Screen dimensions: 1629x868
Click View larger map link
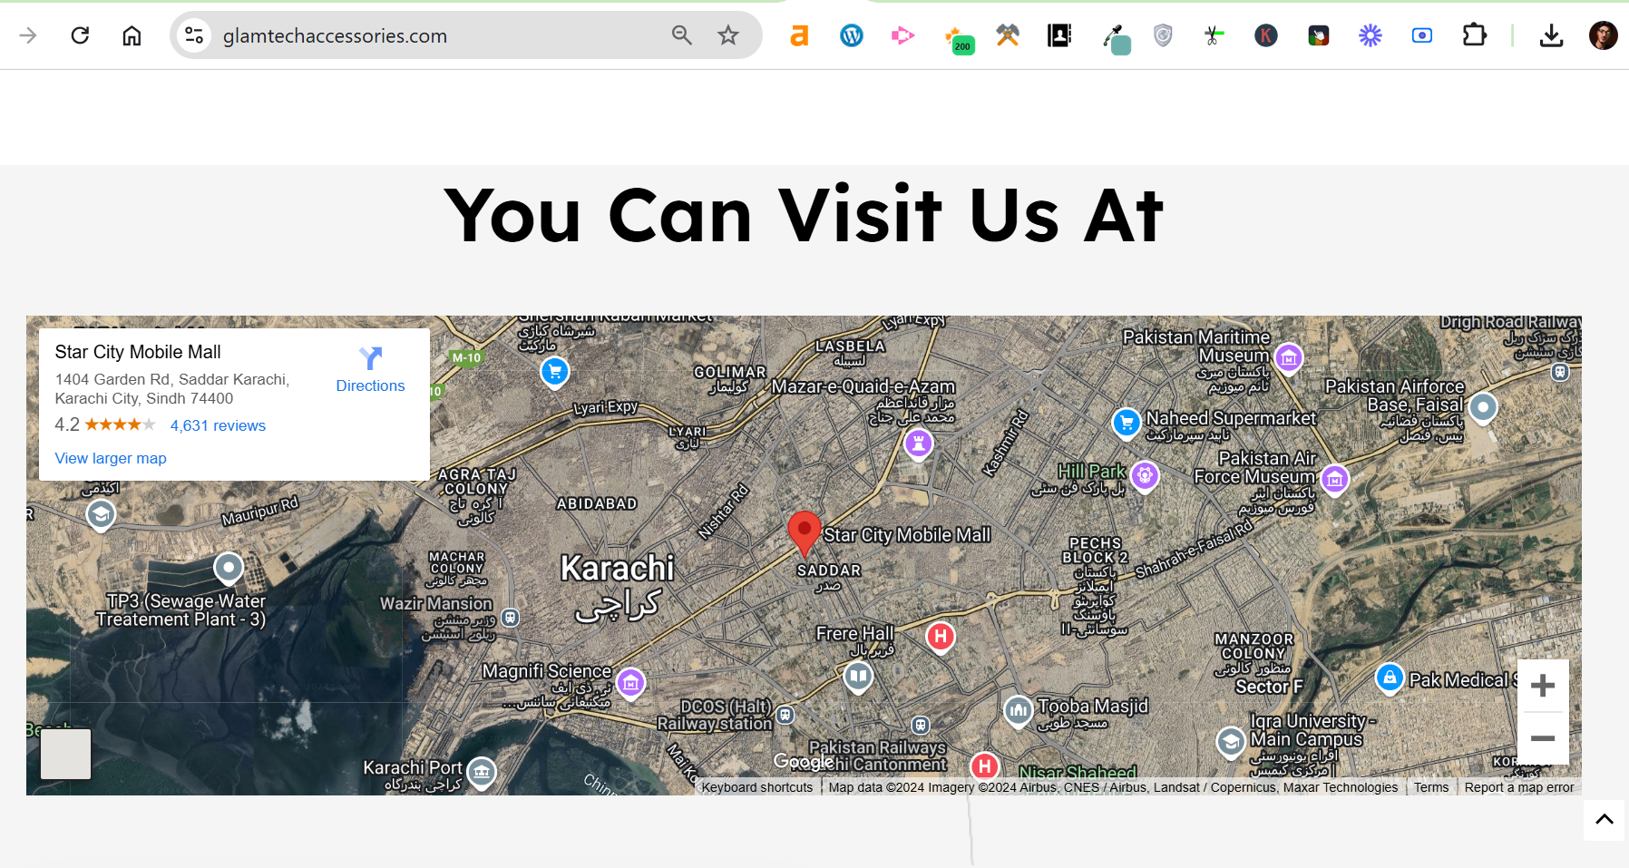pyautogui.click(x=111, y=458)
